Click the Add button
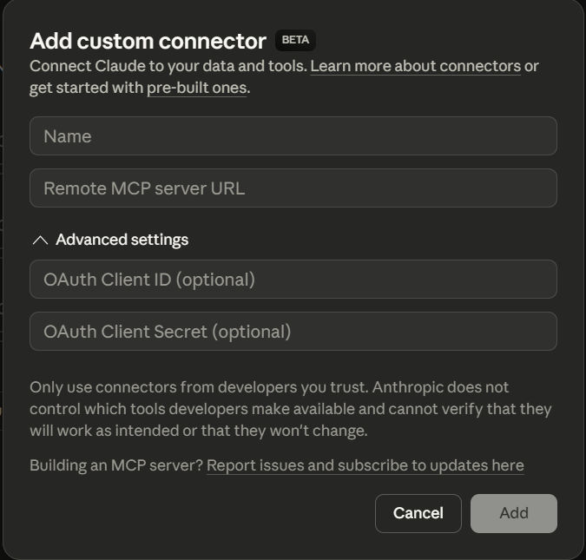The height and width of the screenshot is (560, 586). pos(514,513)
